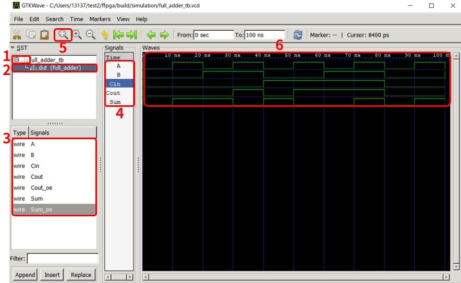Screen dimensions: 461x283
Task: Click the Paste clipboard toolbar icon
Action: click(x=44, y=34)
